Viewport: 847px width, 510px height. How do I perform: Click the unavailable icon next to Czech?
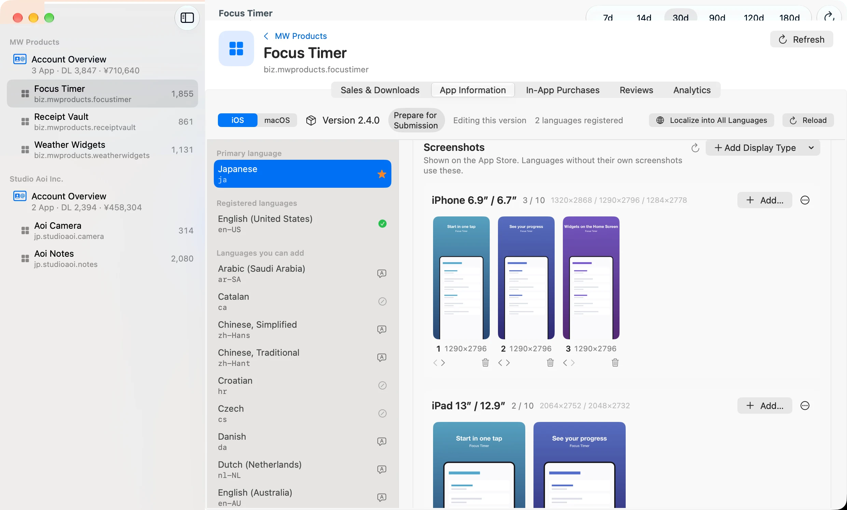(382, 414)
